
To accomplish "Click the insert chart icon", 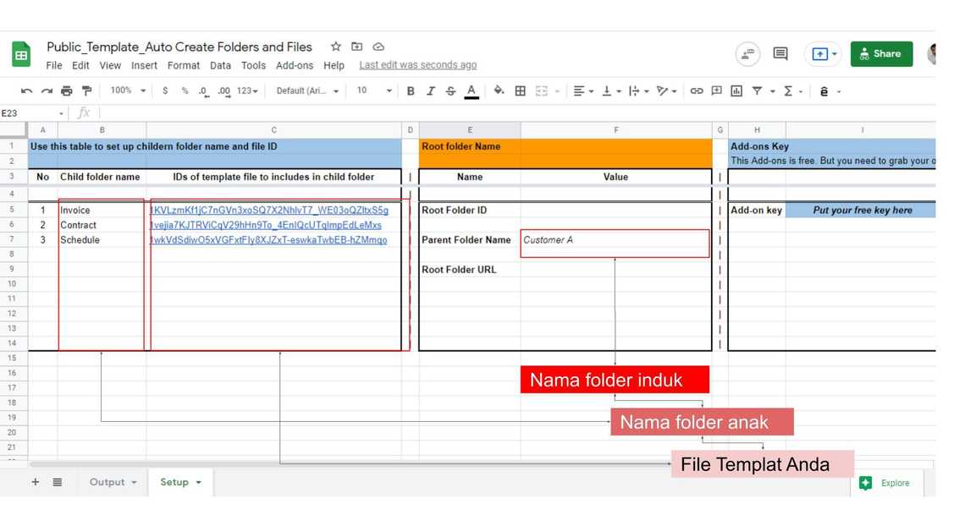I will click(736, 91).
